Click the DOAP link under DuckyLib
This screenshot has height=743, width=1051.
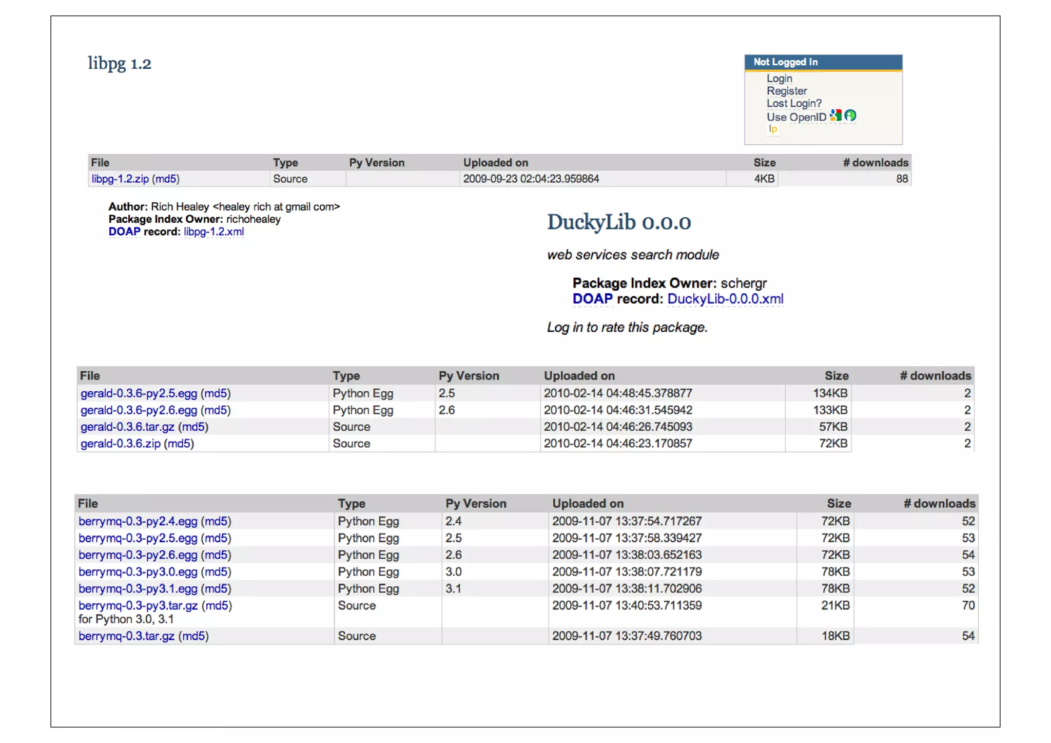pos(592,299)
